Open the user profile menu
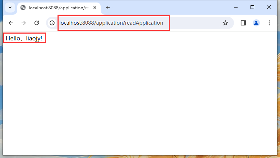This screenshot has width=280, height=158. coord(256,23)
